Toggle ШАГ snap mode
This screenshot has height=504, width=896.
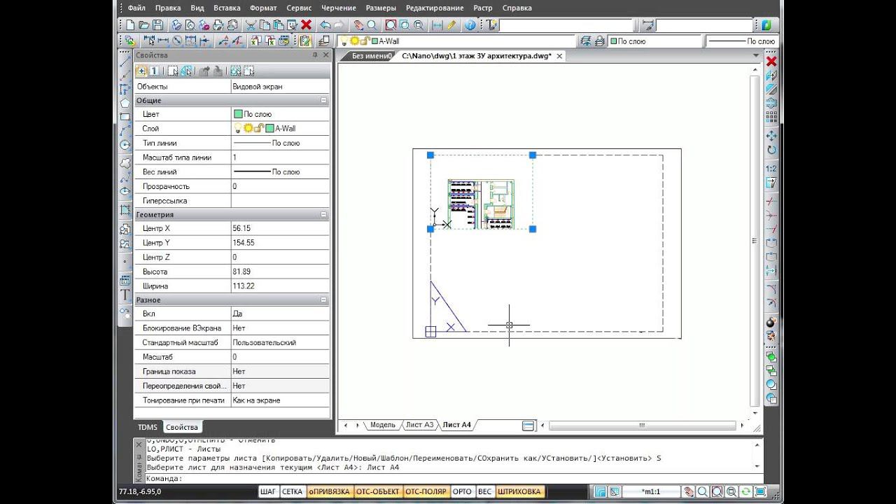tap(268, 492)
